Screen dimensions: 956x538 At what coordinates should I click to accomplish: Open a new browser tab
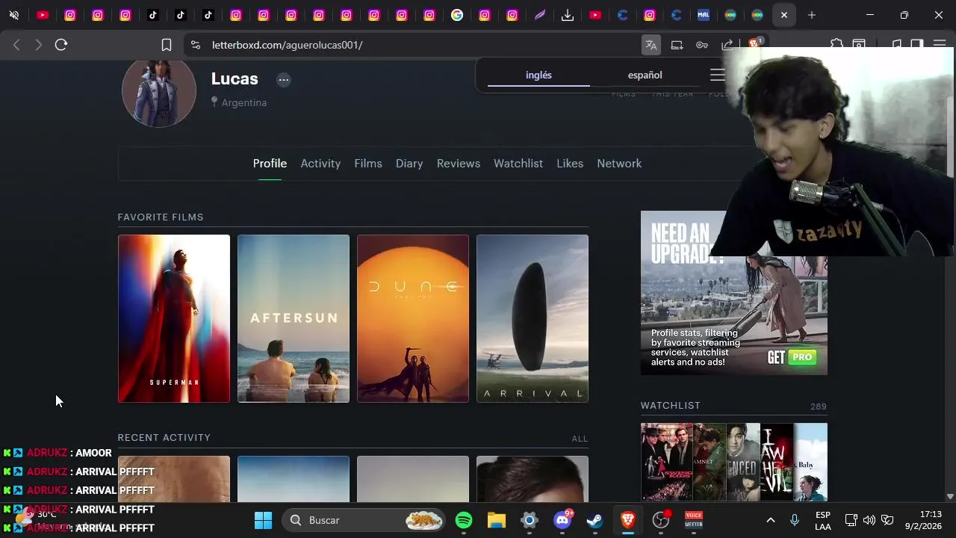click(x=812, y=15)
